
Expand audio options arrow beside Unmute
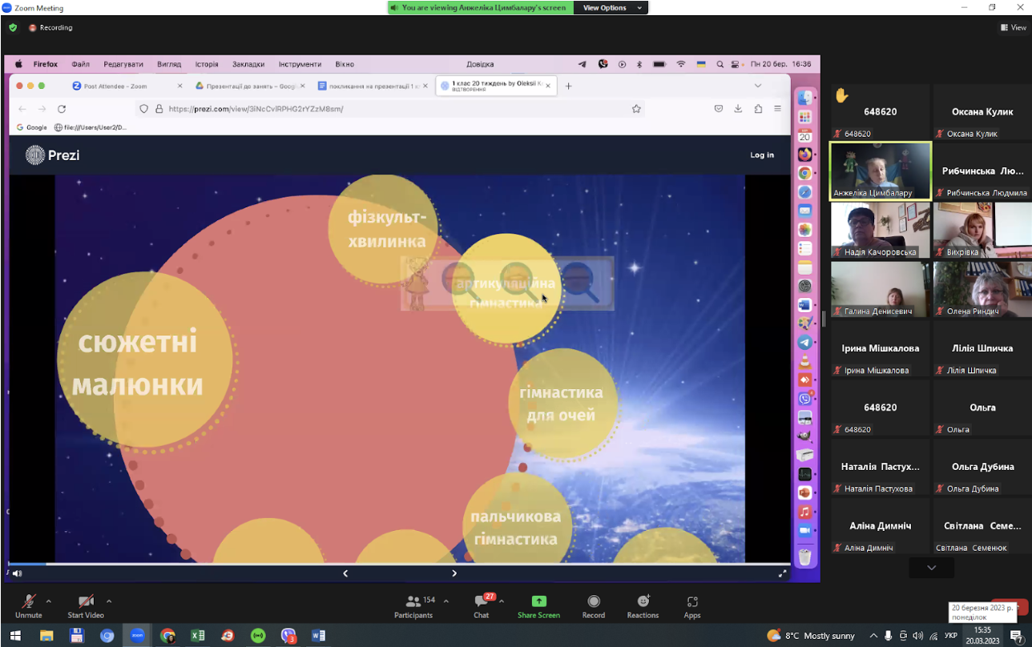click(x=49, y=601)
